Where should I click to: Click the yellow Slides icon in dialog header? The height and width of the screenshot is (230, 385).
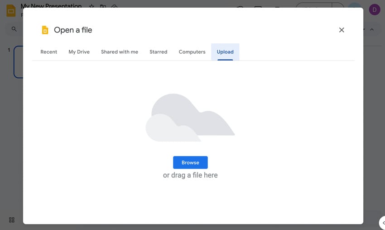(x=45, y=30)
